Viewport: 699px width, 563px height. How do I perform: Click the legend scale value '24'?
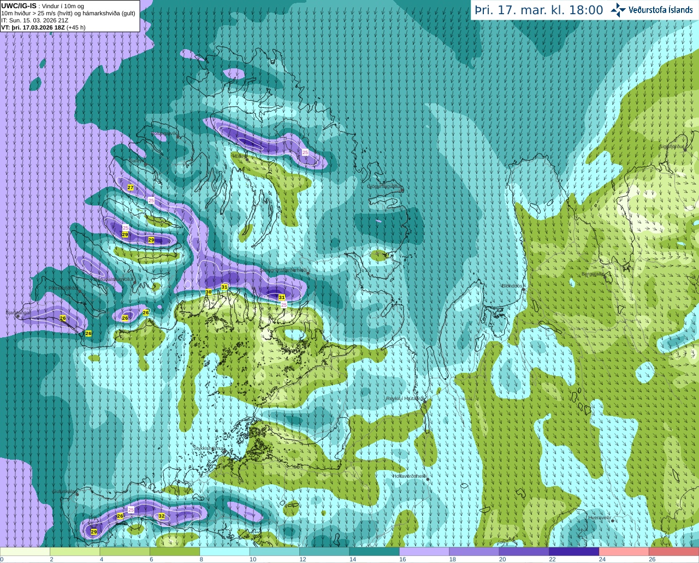(x=602, y=560)
